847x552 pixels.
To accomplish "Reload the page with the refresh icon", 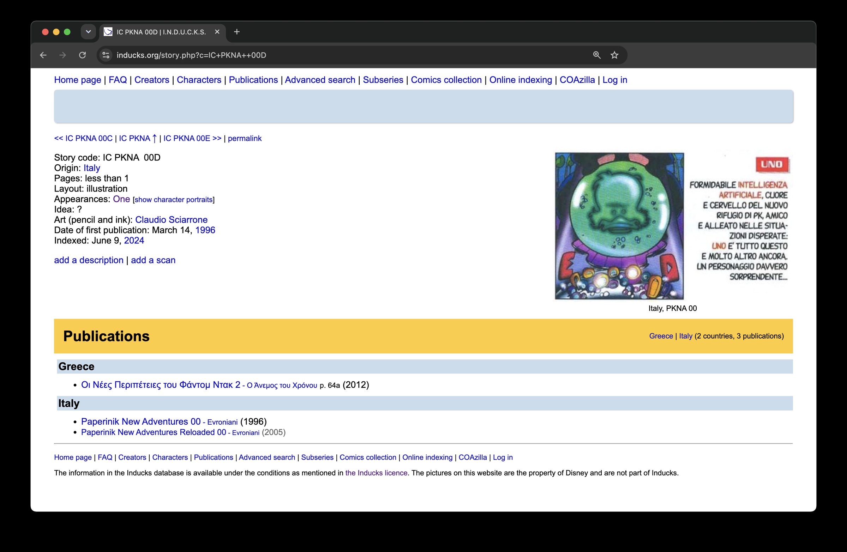I will click(x=82, y=55).
